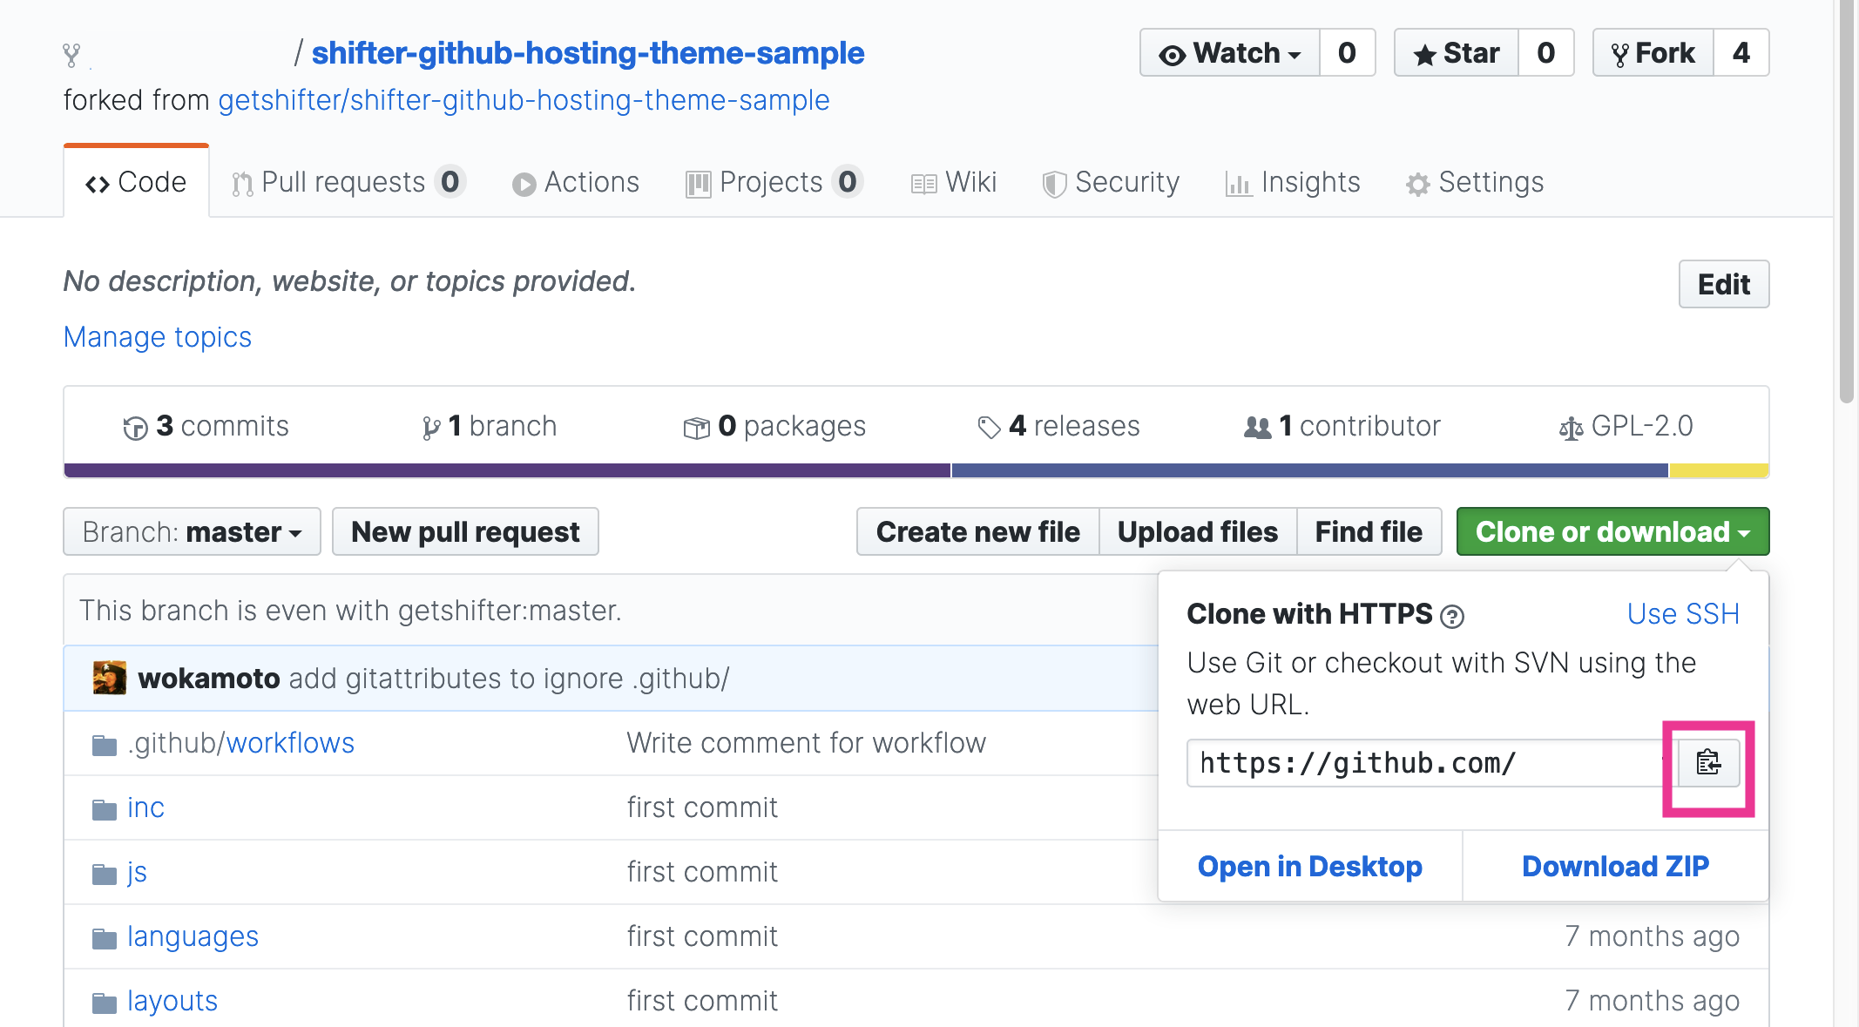Open wokamoto's profile link
The image size is (1859, 1027).
pyautogui.click(x=209, y=679)
